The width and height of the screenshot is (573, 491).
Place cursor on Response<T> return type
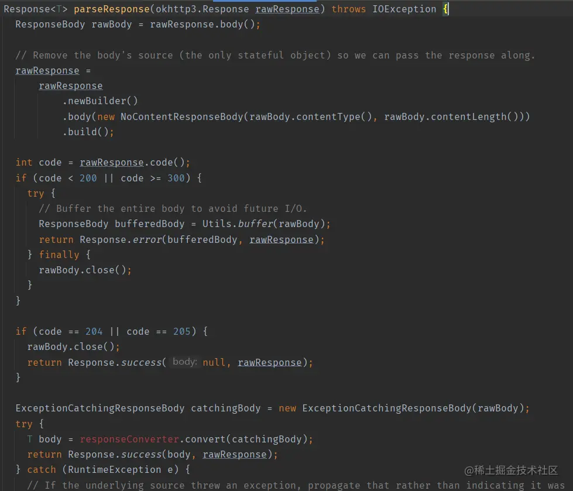tap(36, 9)
